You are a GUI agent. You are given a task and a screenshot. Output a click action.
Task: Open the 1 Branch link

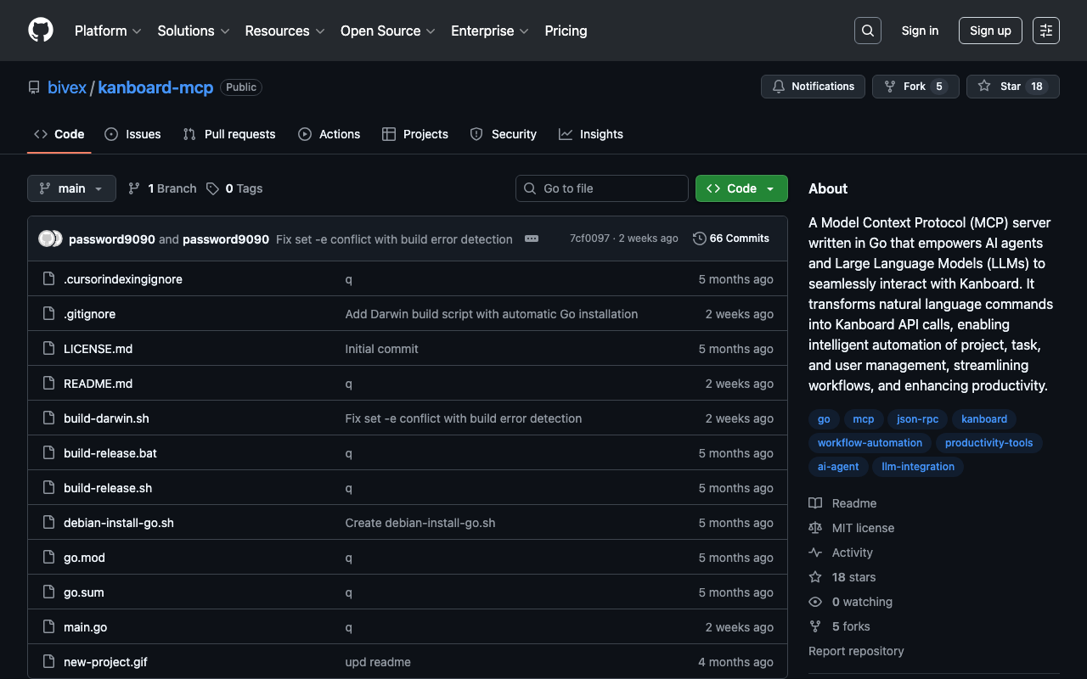point(162,188)
